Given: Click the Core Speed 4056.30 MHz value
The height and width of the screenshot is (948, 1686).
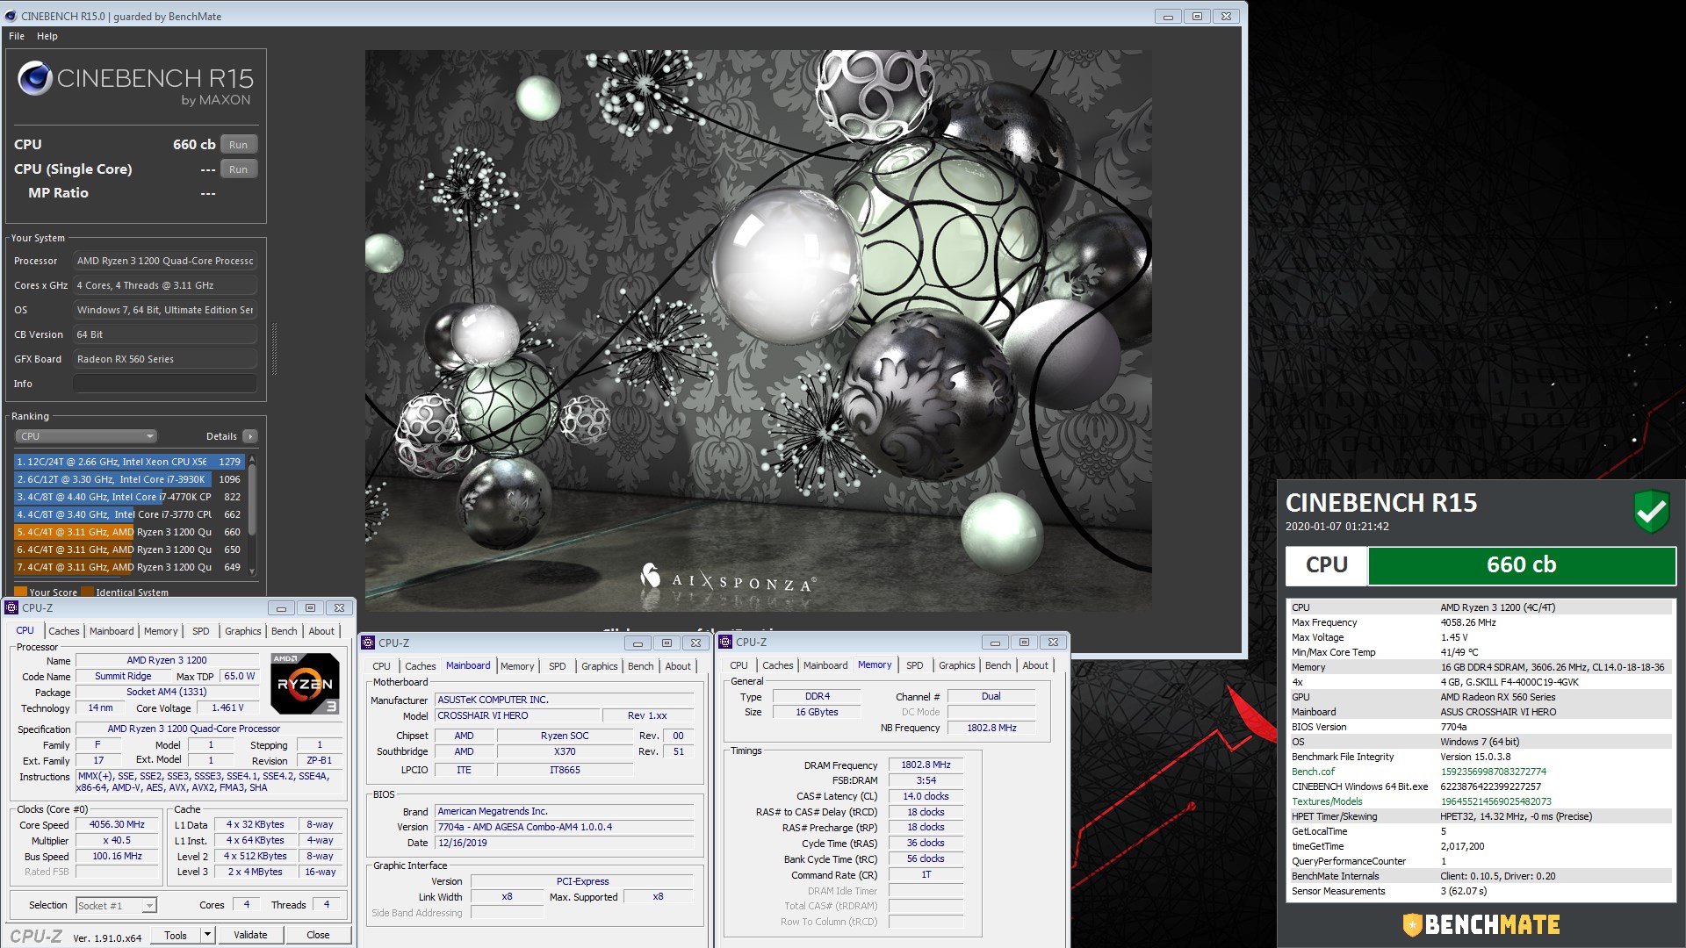Looking at the screenshot, I should tap(117, 825).
